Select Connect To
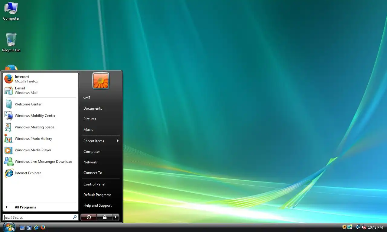387x232 pixels. pos(101,173)
